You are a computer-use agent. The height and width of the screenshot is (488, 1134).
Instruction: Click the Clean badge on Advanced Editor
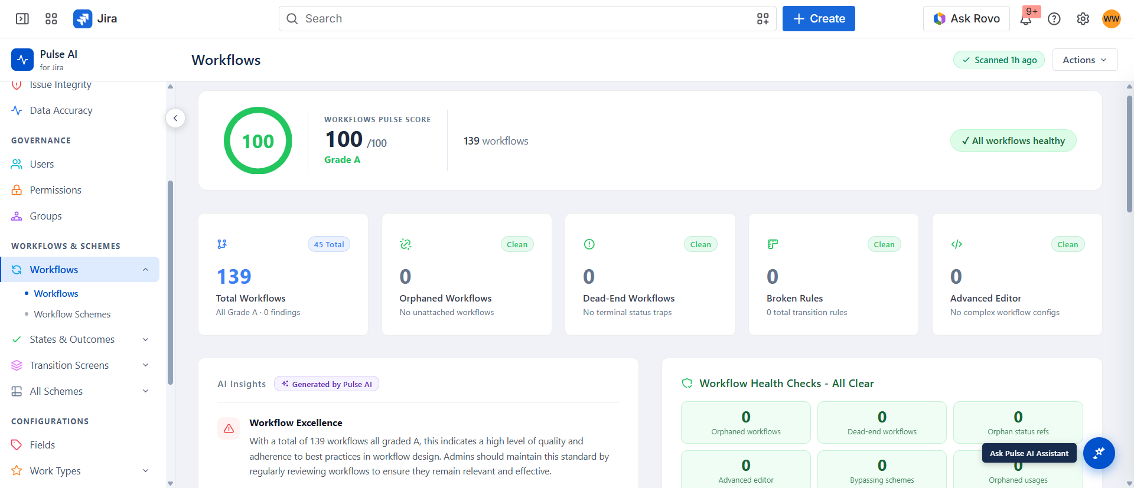click(x=1068, y=244)
